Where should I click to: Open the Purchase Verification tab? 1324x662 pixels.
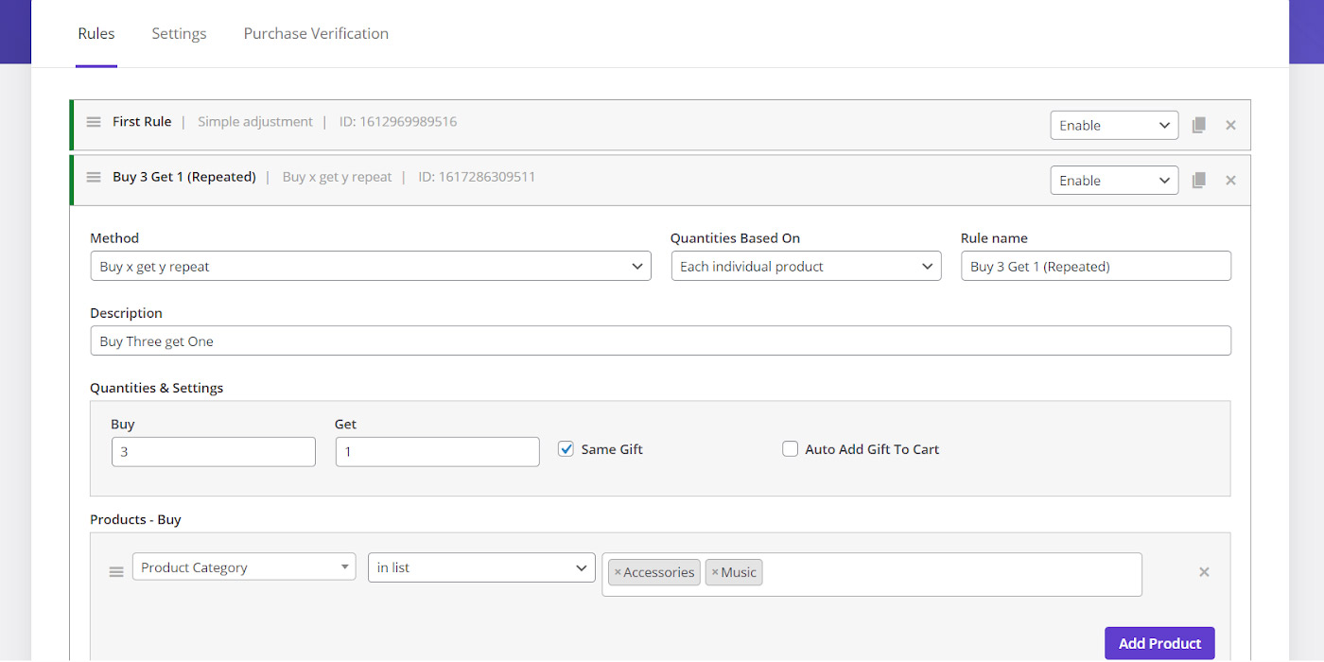point(316,33)
